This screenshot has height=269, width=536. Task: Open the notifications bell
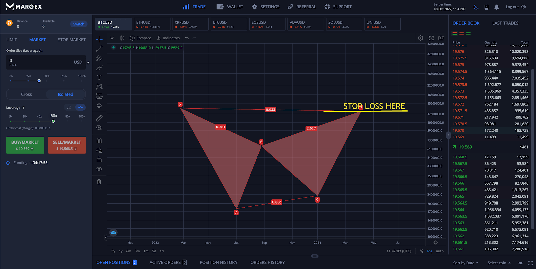pos(496,7)
